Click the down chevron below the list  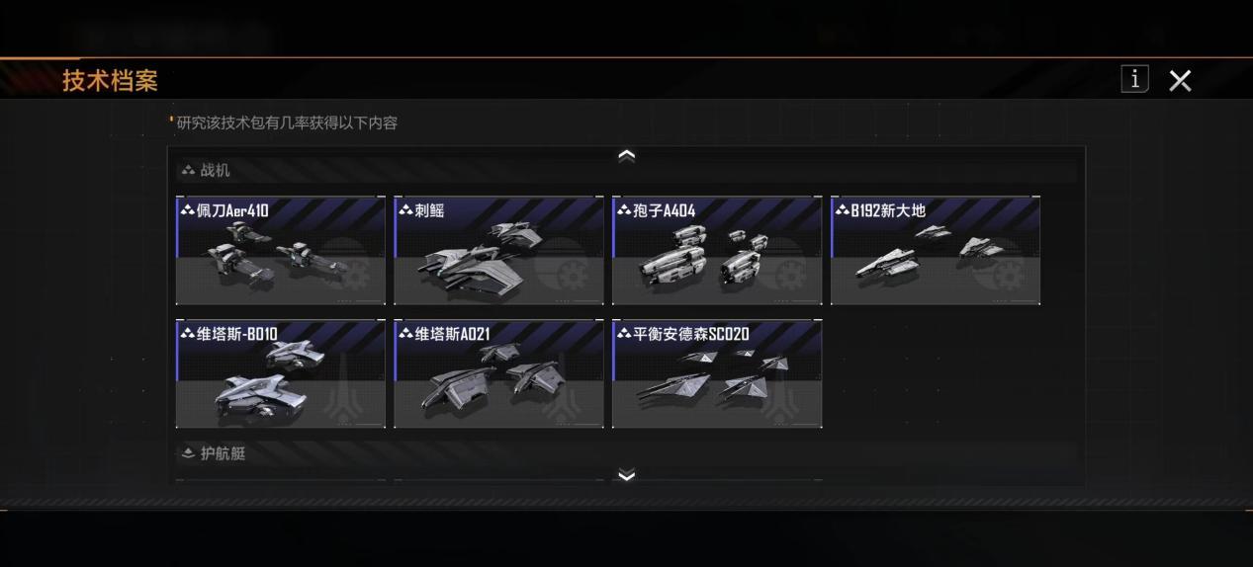626,475
